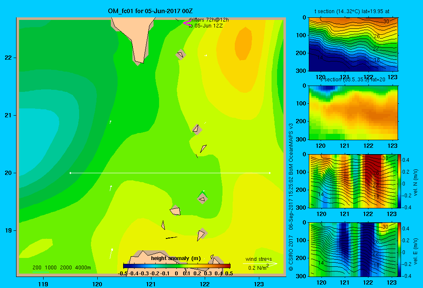Screen dimensions: 423x288
Task: Click latitude label 19 on main map
Action: click(x=8, y=230)
